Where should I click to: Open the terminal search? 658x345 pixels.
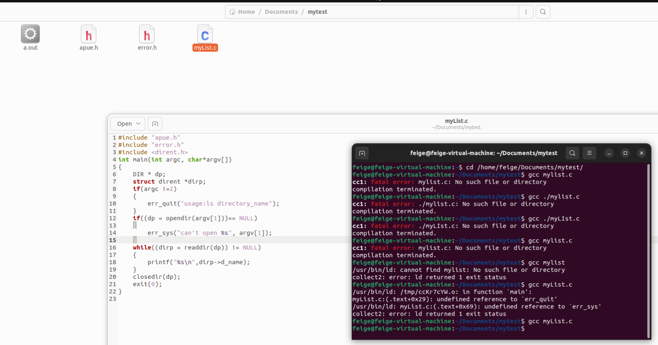[x=572, y=153]
